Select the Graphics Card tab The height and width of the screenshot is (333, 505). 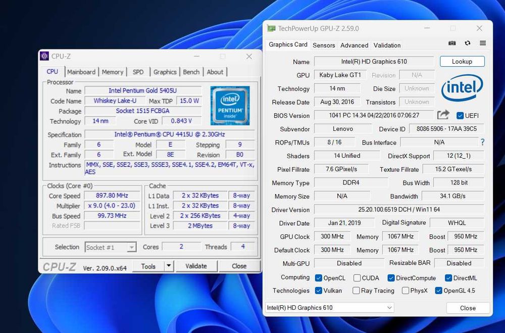click(288, 44)
